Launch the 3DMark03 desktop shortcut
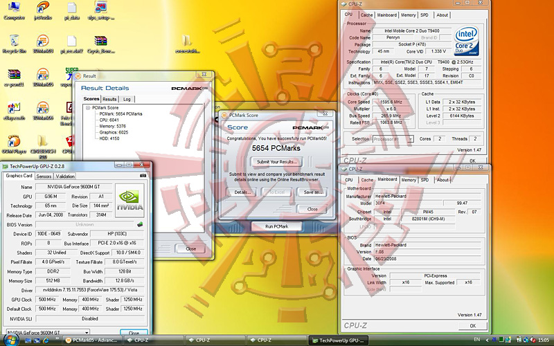554x346 pixels. click(43, 44)
